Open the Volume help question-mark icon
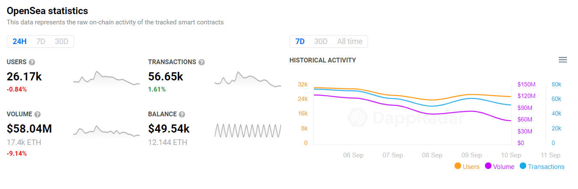This screenshot has height=189, width=578. point(38,114)
